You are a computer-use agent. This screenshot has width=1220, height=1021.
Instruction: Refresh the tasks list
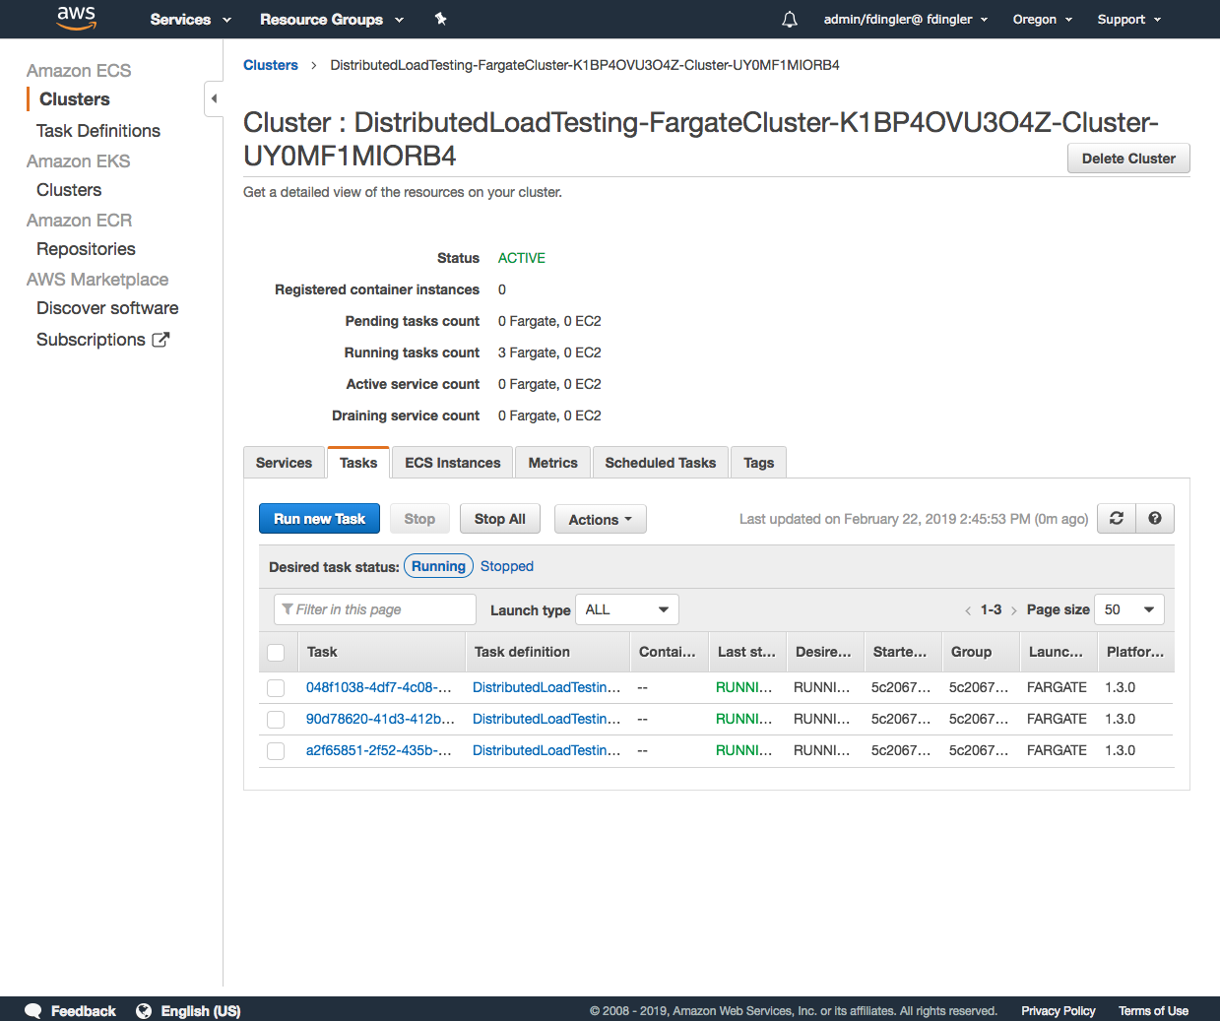pyautogui.click(x=1117, y=519)
